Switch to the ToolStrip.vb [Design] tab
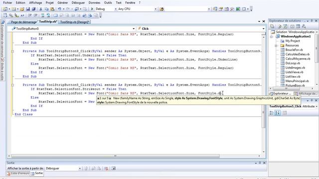Screen dimensions: 319x179 [x=74, y=22]
